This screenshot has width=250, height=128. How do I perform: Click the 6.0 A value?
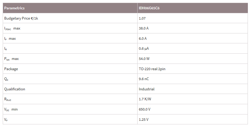coord(143,39)
